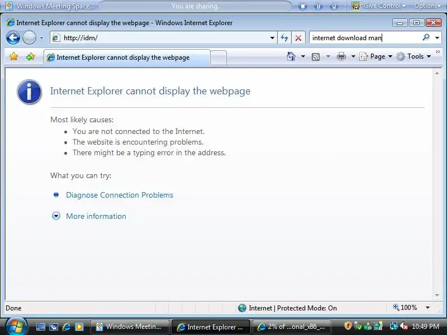
Task: Click the magnifier Search icon
Action: tap(426, 37)
